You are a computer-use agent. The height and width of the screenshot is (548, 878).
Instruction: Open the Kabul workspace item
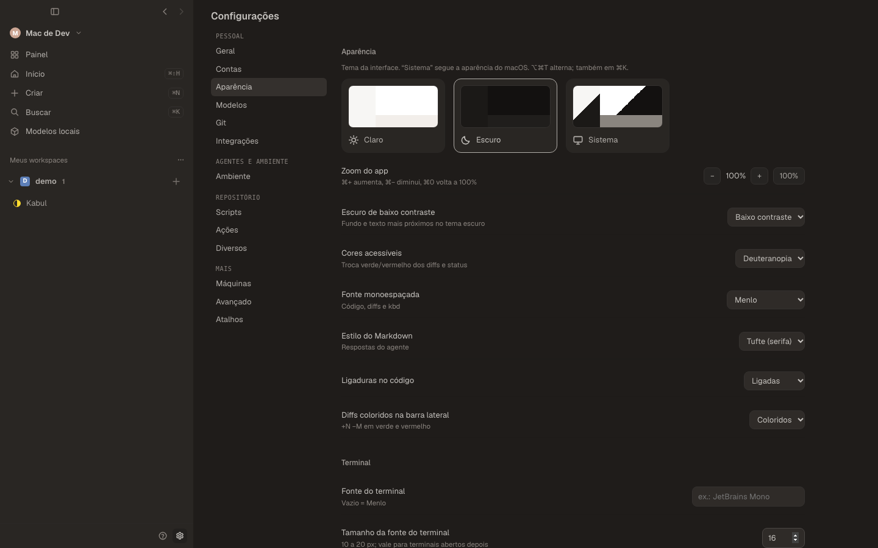(x=96, y=203)
